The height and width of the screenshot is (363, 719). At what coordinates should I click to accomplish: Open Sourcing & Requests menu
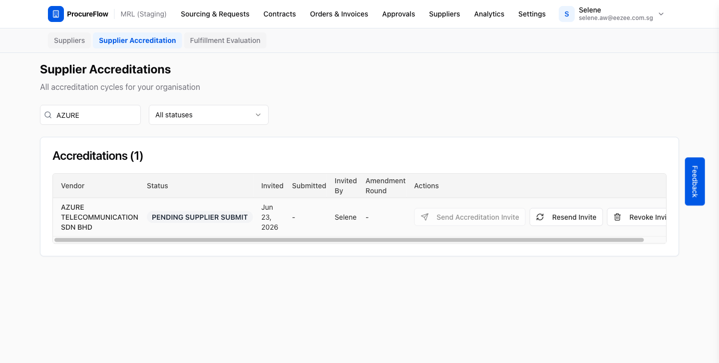tap(215, 14)
